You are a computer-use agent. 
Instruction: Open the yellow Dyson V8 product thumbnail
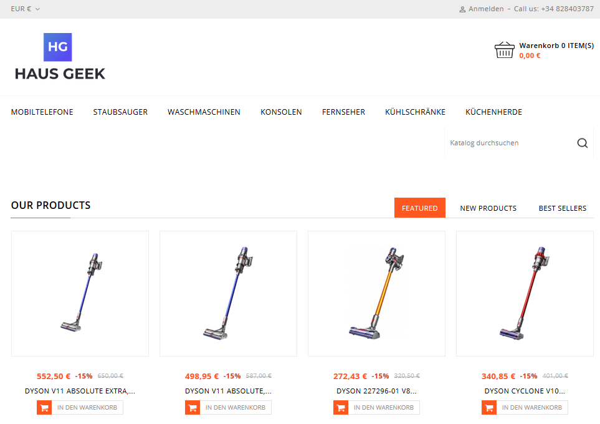(376, 294)
